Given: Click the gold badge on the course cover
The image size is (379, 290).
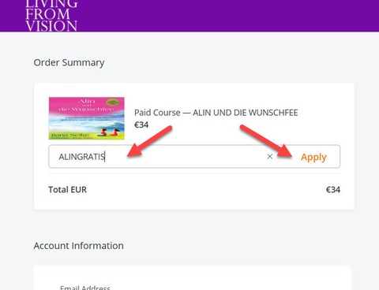Looking at the screenshot, I should (113, 102).
